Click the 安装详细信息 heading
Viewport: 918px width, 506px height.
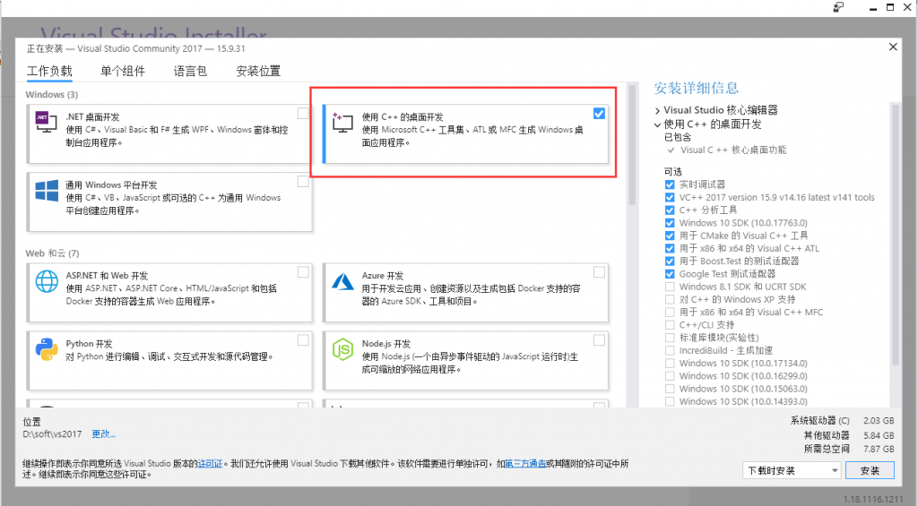coord(696,89)
